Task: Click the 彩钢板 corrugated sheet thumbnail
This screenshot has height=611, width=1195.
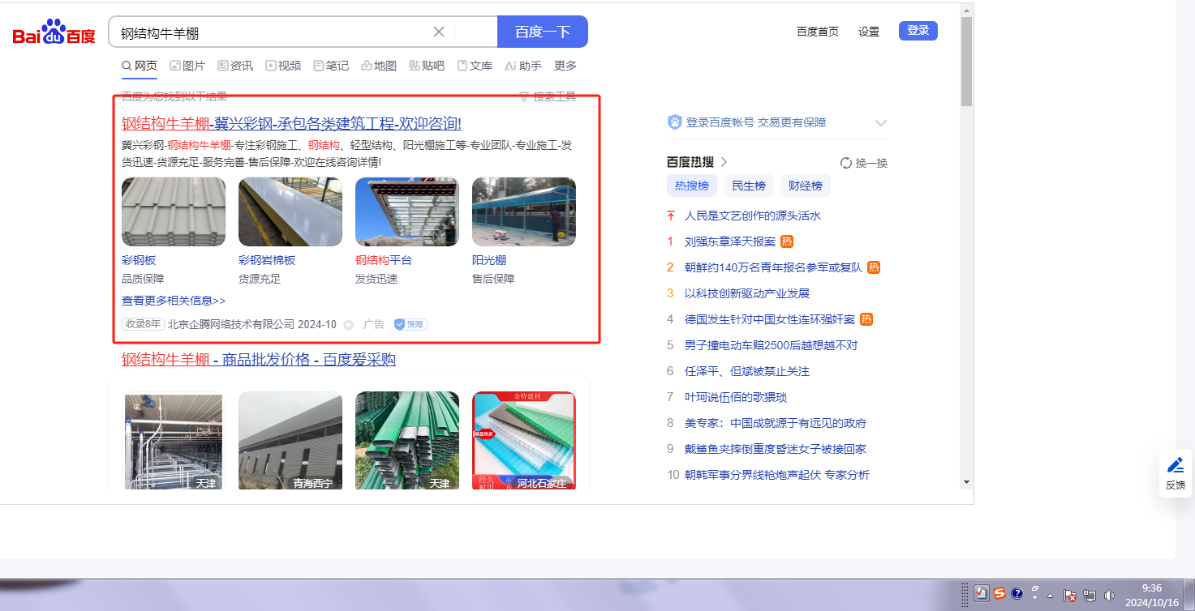Action: (x=174, y=211)
